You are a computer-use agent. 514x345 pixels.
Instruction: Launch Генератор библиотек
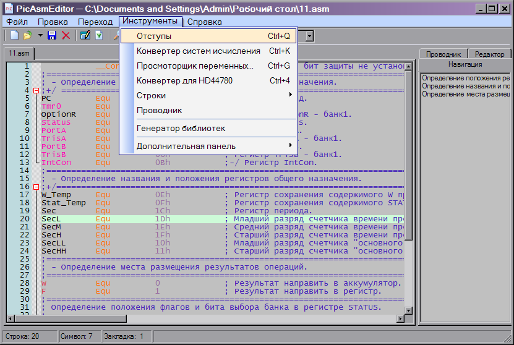coord(208,128)
